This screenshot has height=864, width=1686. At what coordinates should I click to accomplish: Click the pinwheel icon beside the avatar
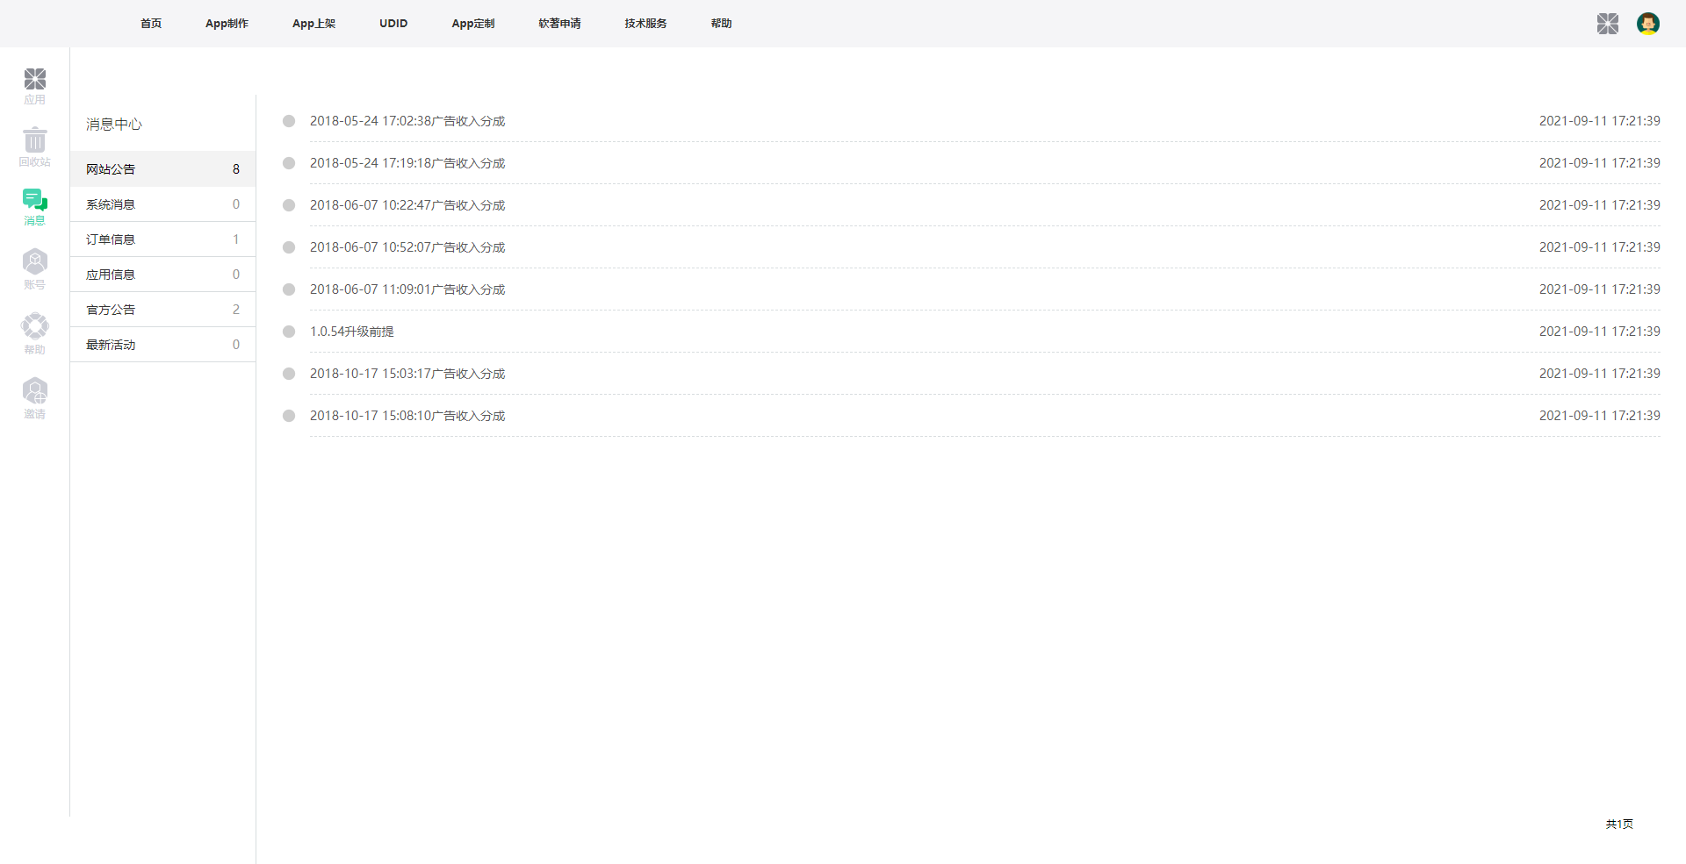click(1607, 24)
